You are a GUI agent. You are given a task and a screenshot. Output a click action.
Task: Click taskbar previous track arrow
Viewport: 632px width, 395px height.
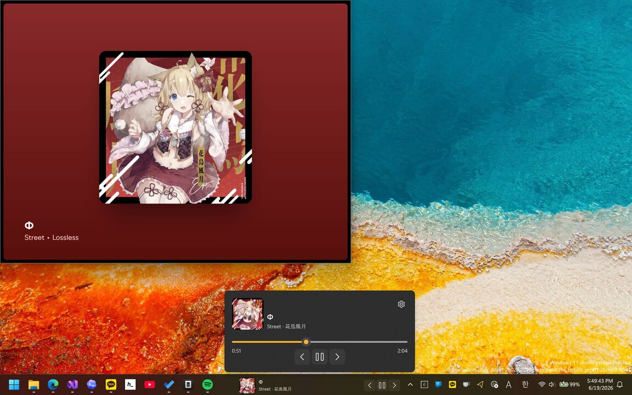point(370,385)
